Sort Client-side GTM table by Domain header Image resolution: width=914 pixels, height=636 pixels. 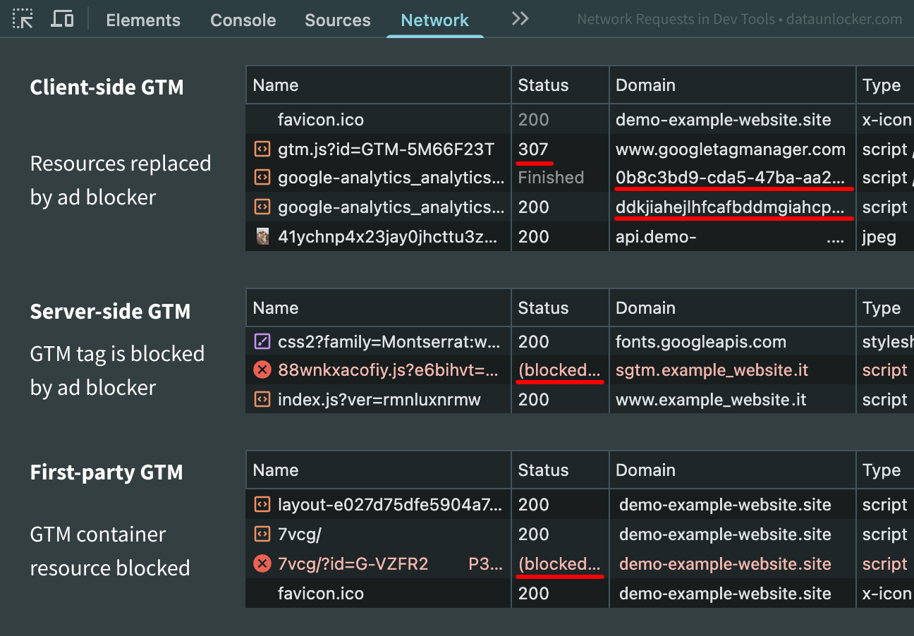click(645, 85)
